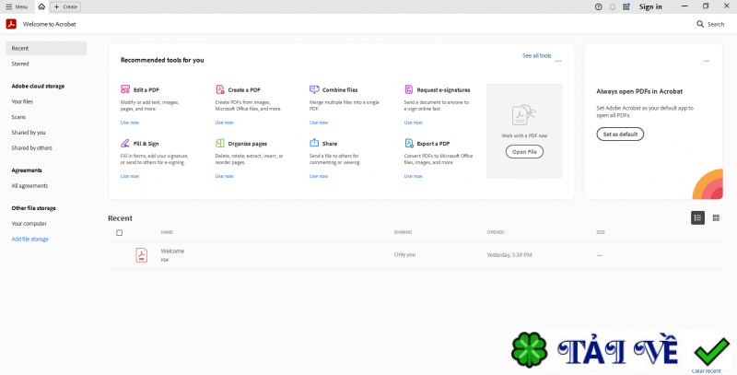Open the notifications bell icon
This screenshot has height=375, width=737.
(612, 6)
